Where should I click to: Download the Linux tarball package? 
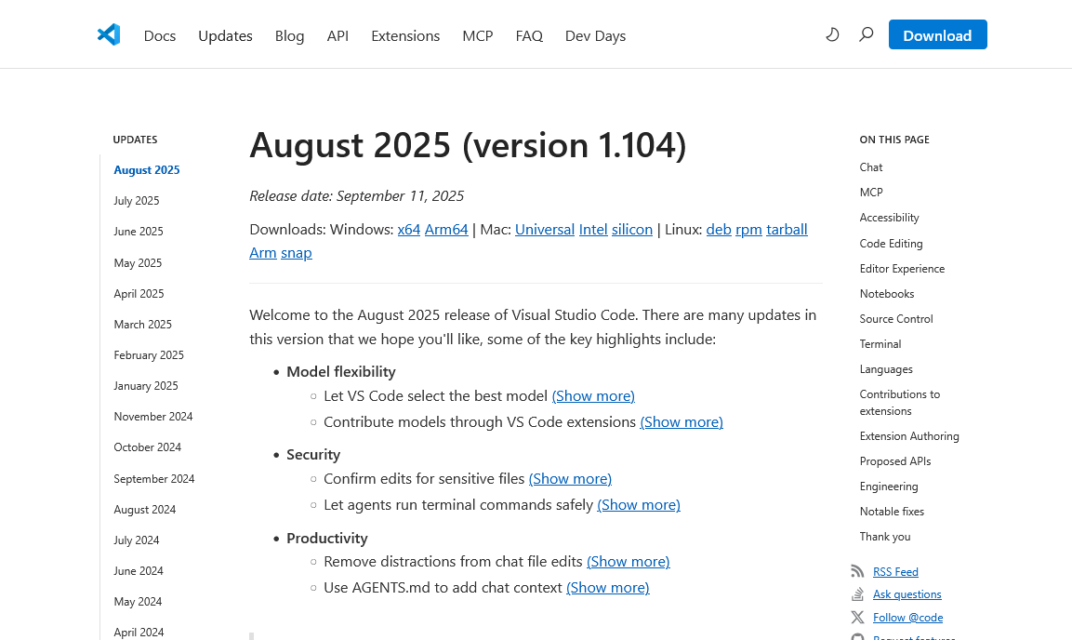click(x=787, y=230)
